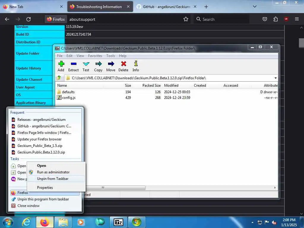Expand the 7-Zip address path dropdown
Viewport: 304px width, 228px height.
coord(275,78)
